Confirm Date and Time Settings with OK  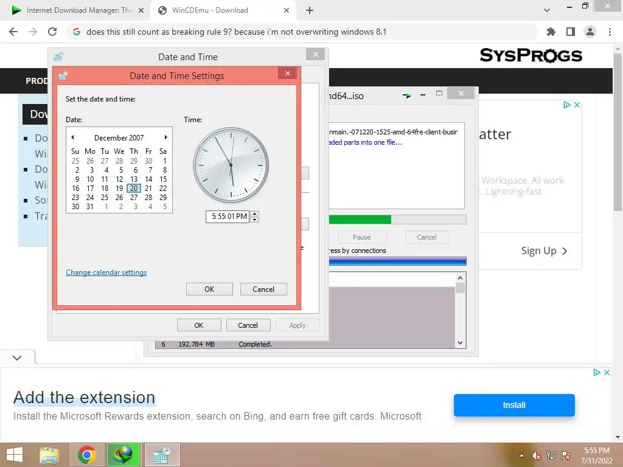[209, 289]
